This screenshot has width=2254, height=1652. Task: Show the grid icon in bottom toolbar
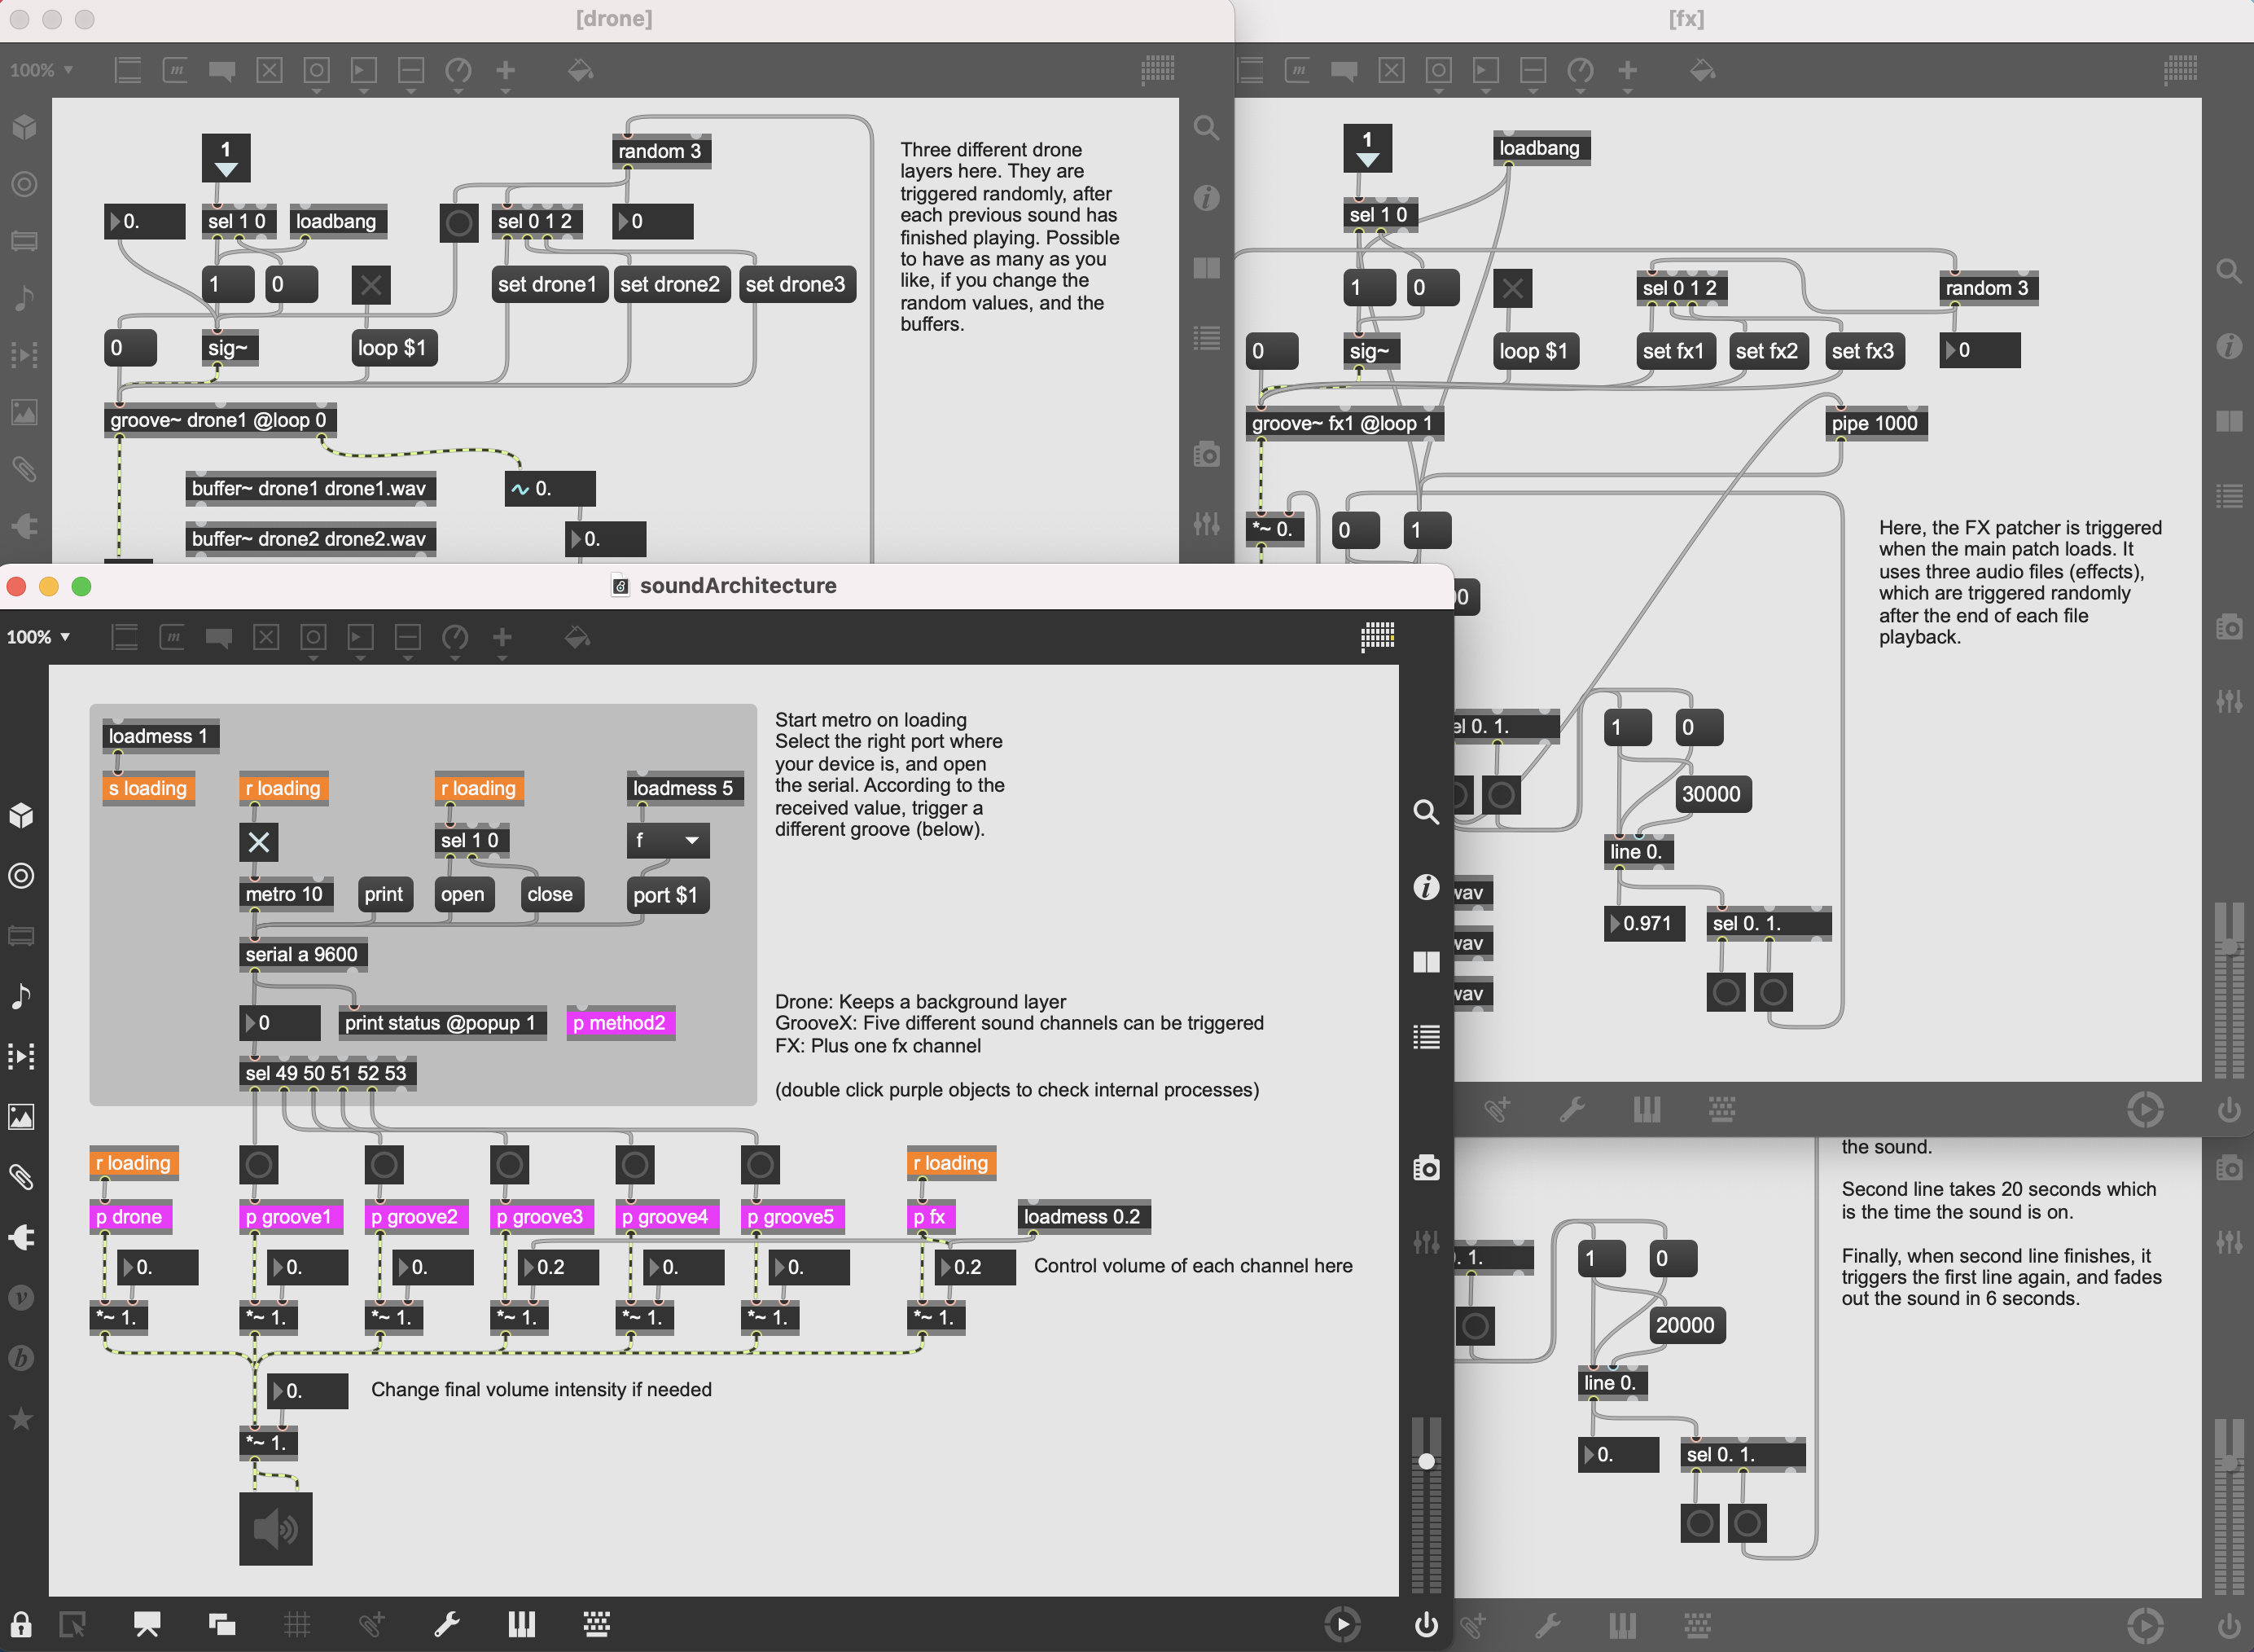(297, 1624)
